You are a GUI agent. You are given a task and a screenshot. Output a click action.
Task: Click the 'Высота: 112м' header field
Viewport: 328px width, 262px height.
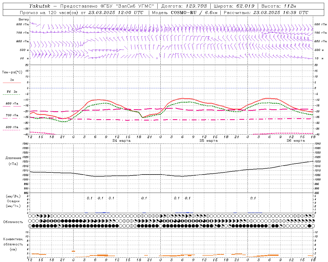(x=279, y=6)
